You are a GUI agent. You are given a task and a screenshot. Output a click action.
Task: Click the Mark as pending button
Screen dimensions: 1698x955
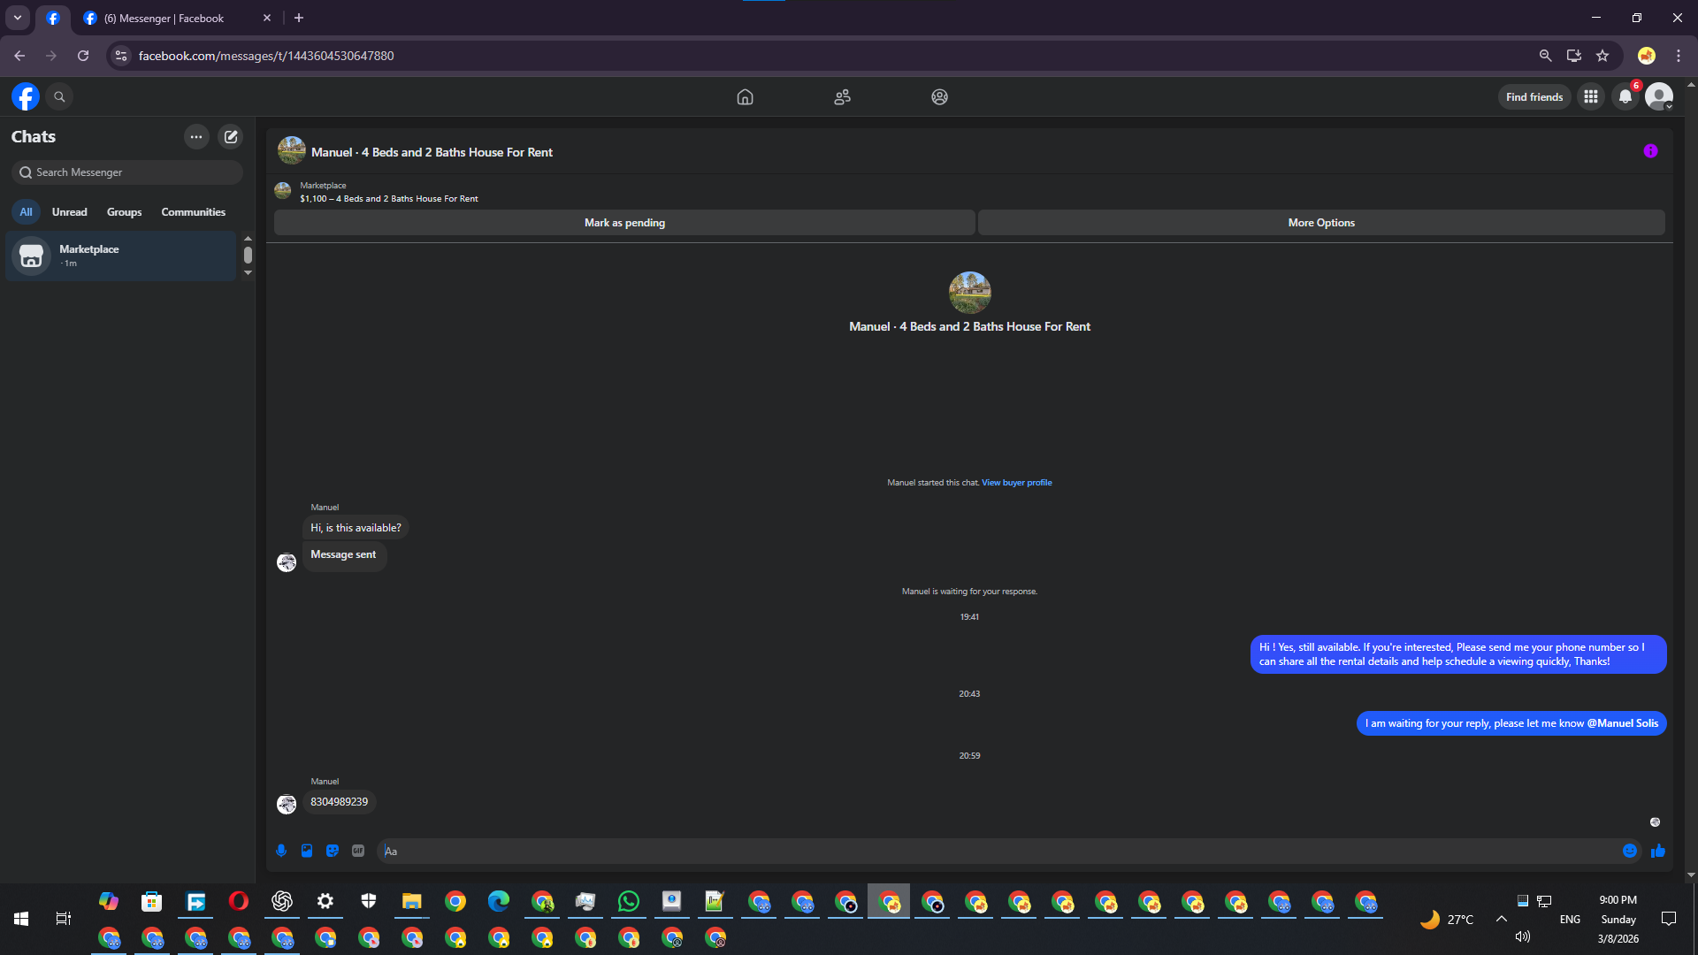624,223
